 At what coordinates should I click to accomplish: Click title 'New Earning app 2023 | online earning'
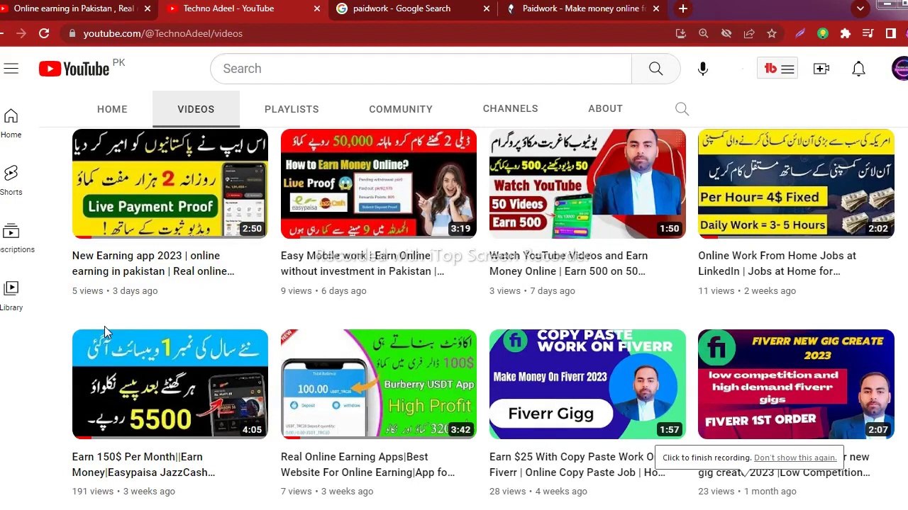(x=153, y=263)
